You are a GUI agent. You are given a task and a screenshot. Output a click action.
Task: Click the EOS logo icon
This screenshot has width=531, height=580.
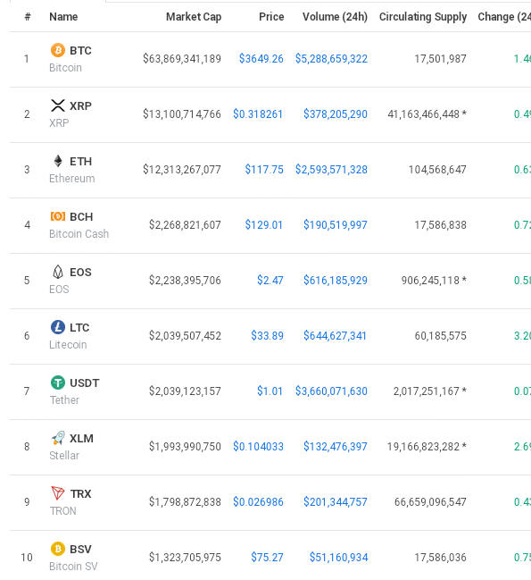tap(58, 273)
